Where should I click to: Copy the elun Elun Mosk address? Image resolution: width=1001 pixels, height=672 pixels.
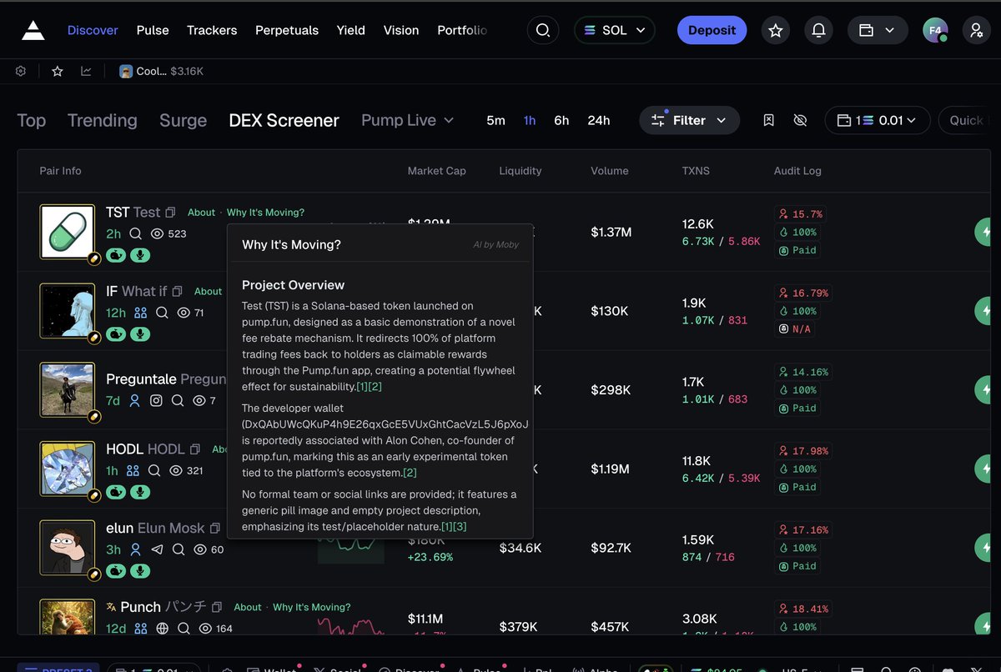(215, 529)
